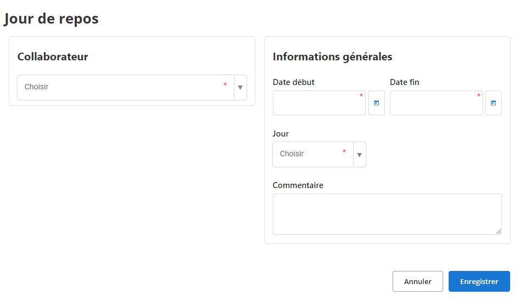Click the Commentaire label
The width and height of the screenshot is (520, 306).
click(298, 185)
